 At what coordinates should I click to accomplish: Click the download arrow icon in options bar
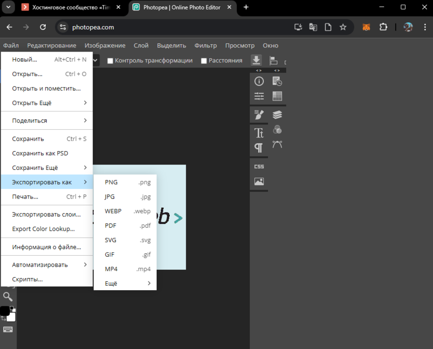pyautogui.click(x=256, y=60)
